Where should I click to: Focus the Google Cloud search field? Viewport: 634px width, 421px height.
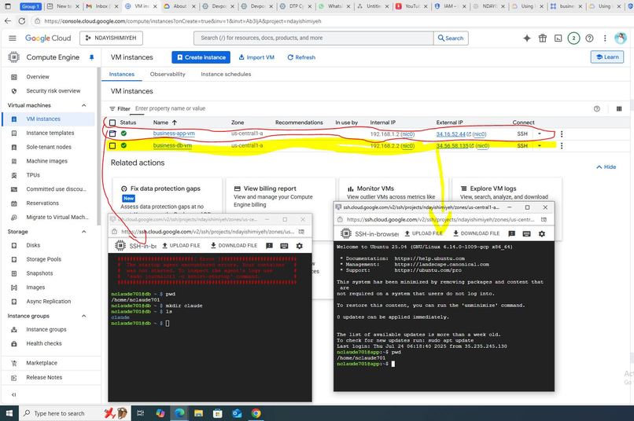point(313,38)
